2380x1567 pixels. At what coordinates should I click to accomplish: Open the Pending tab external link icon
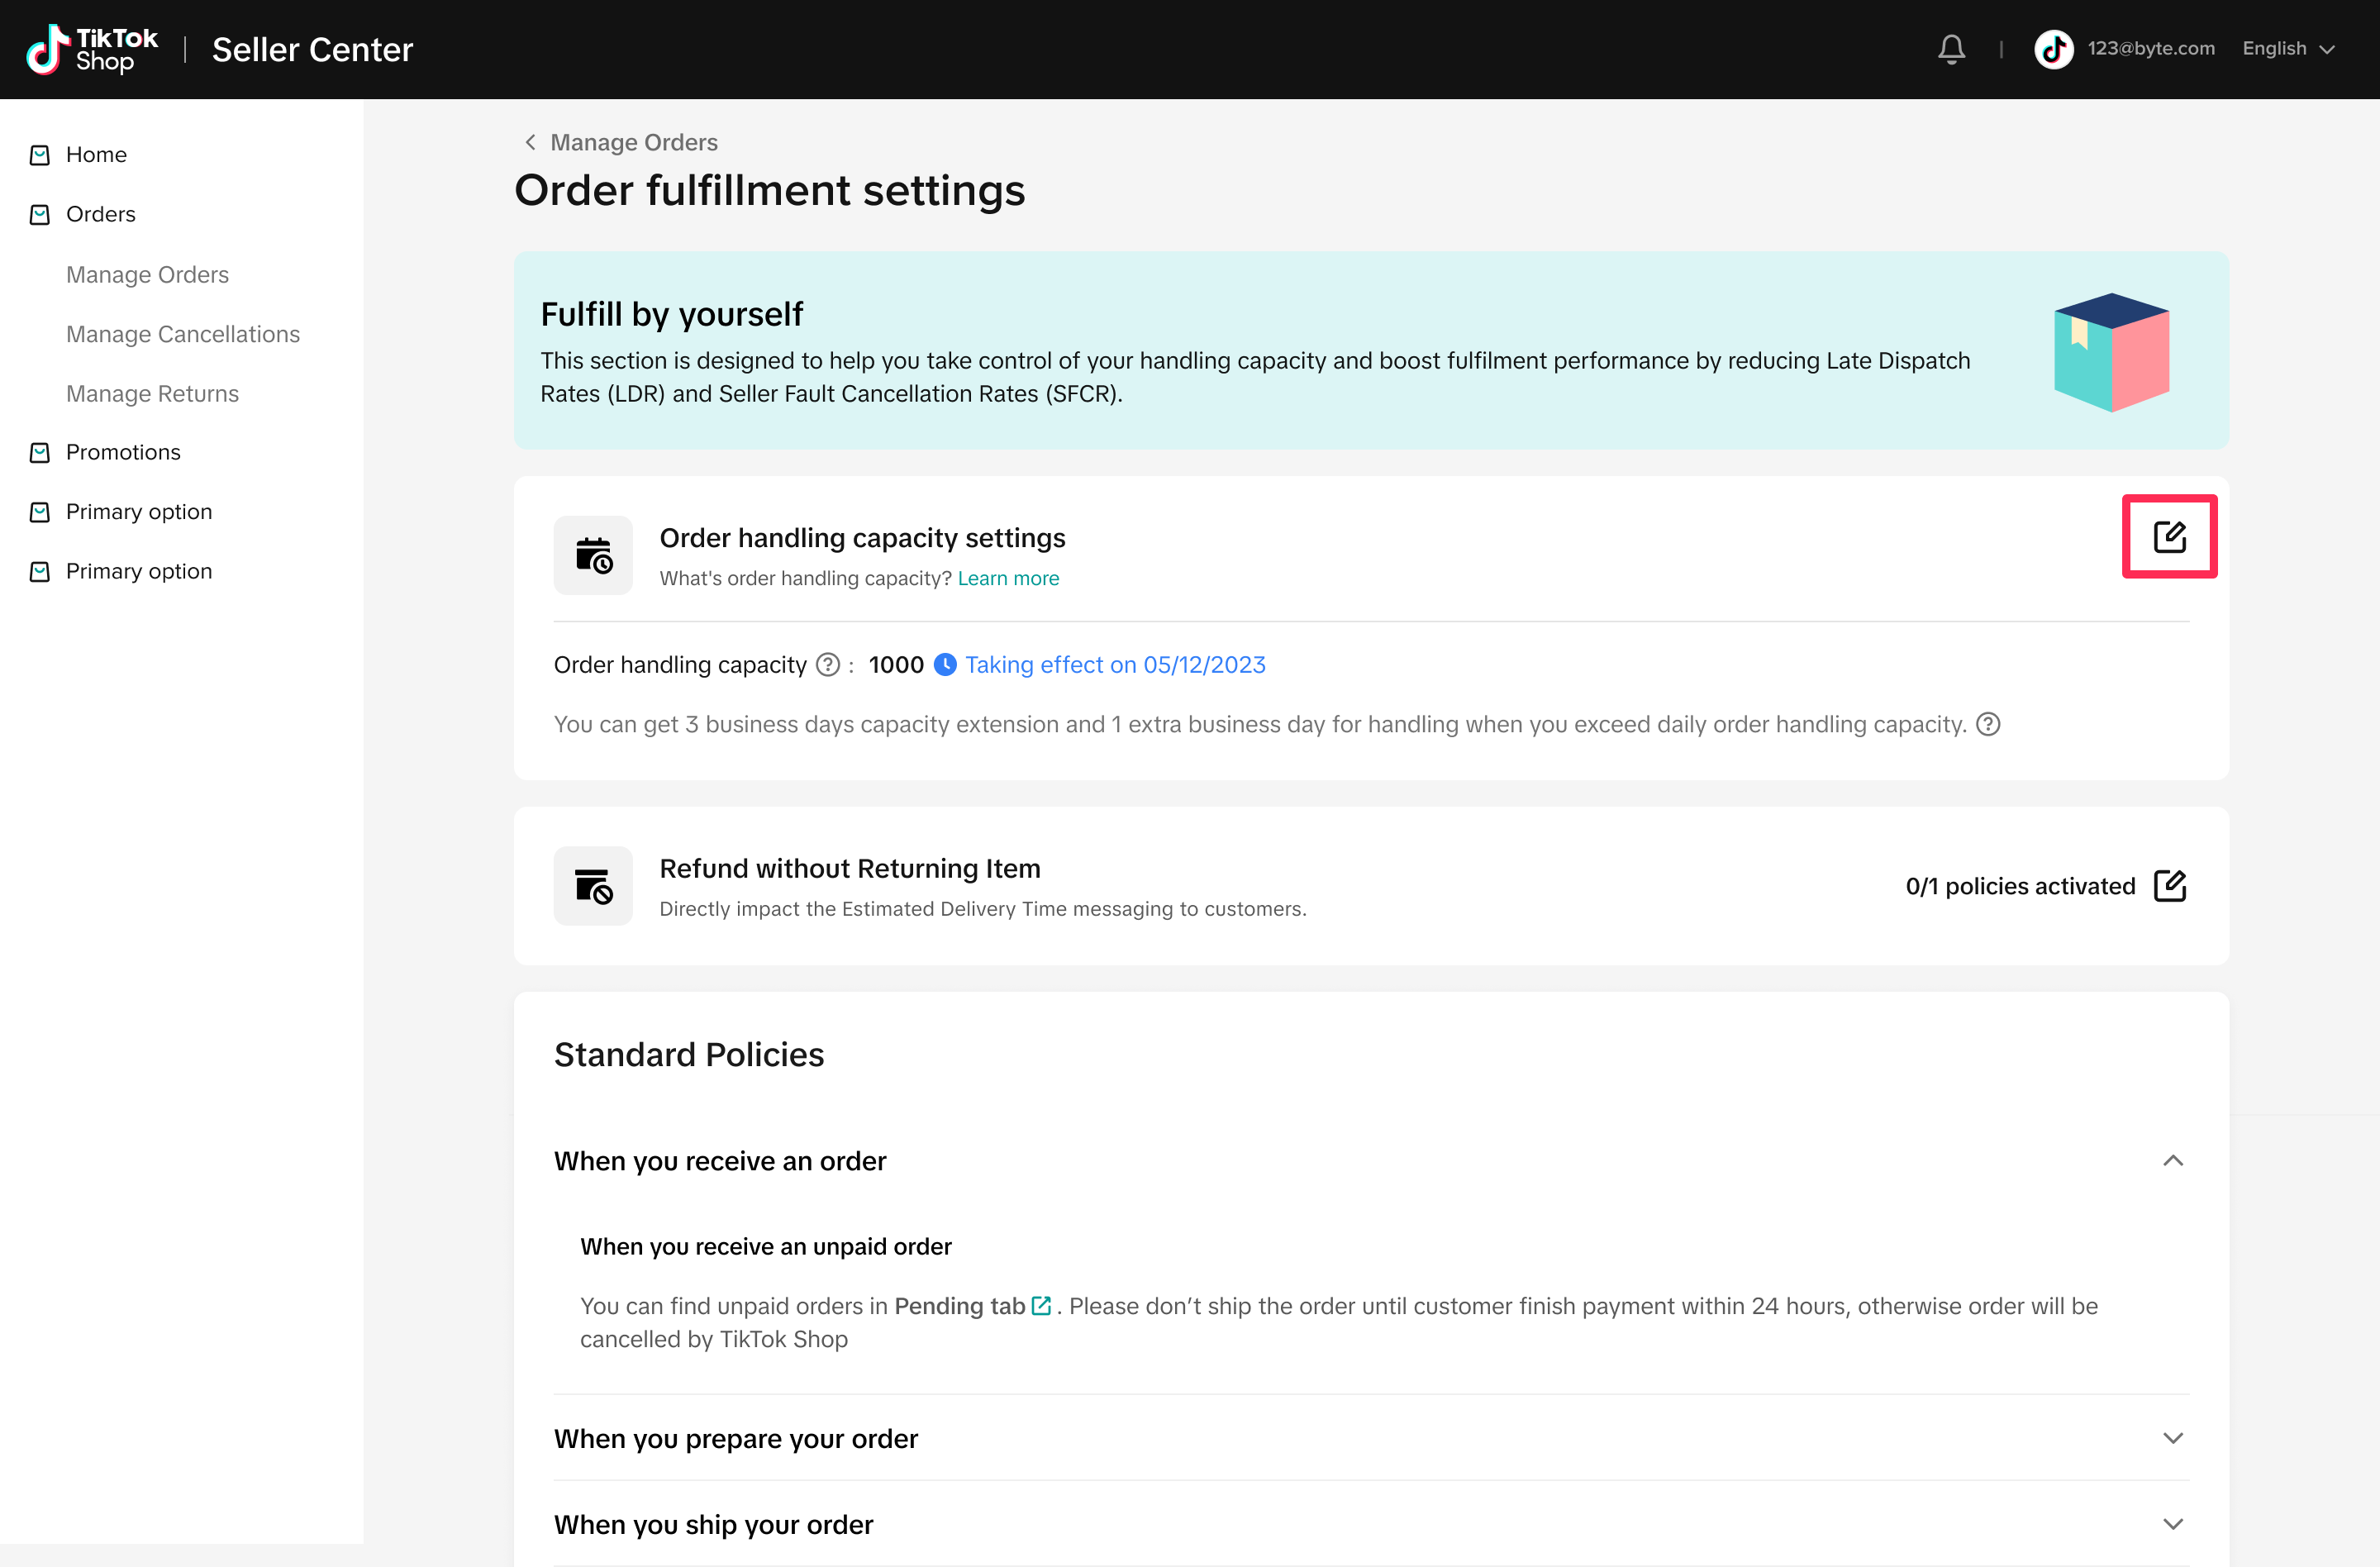1041,1306
